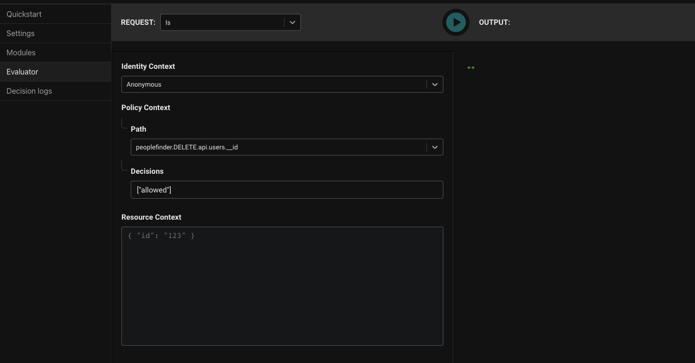Open the Settings section

(20, 33)
